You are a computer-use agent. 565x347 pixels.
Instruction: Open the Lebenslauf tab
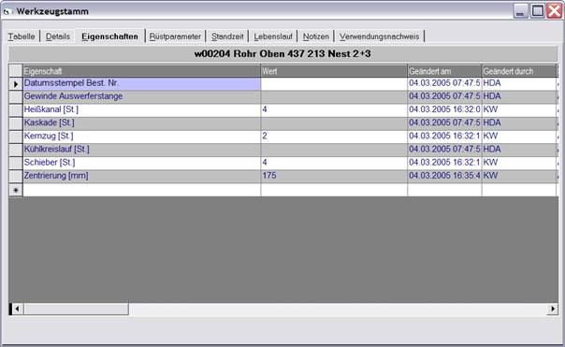coord(273,36)
